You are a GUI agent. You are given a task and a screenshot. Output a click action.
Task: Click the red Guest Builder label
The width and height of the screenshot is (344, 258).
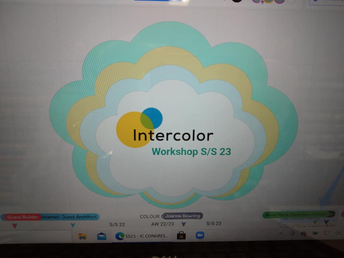[x=23, y=217]
